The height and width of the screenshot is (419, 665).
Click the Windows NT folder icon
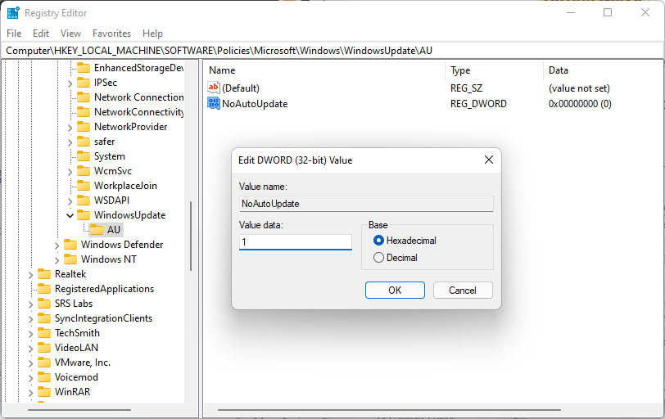[x=70, y=259]
